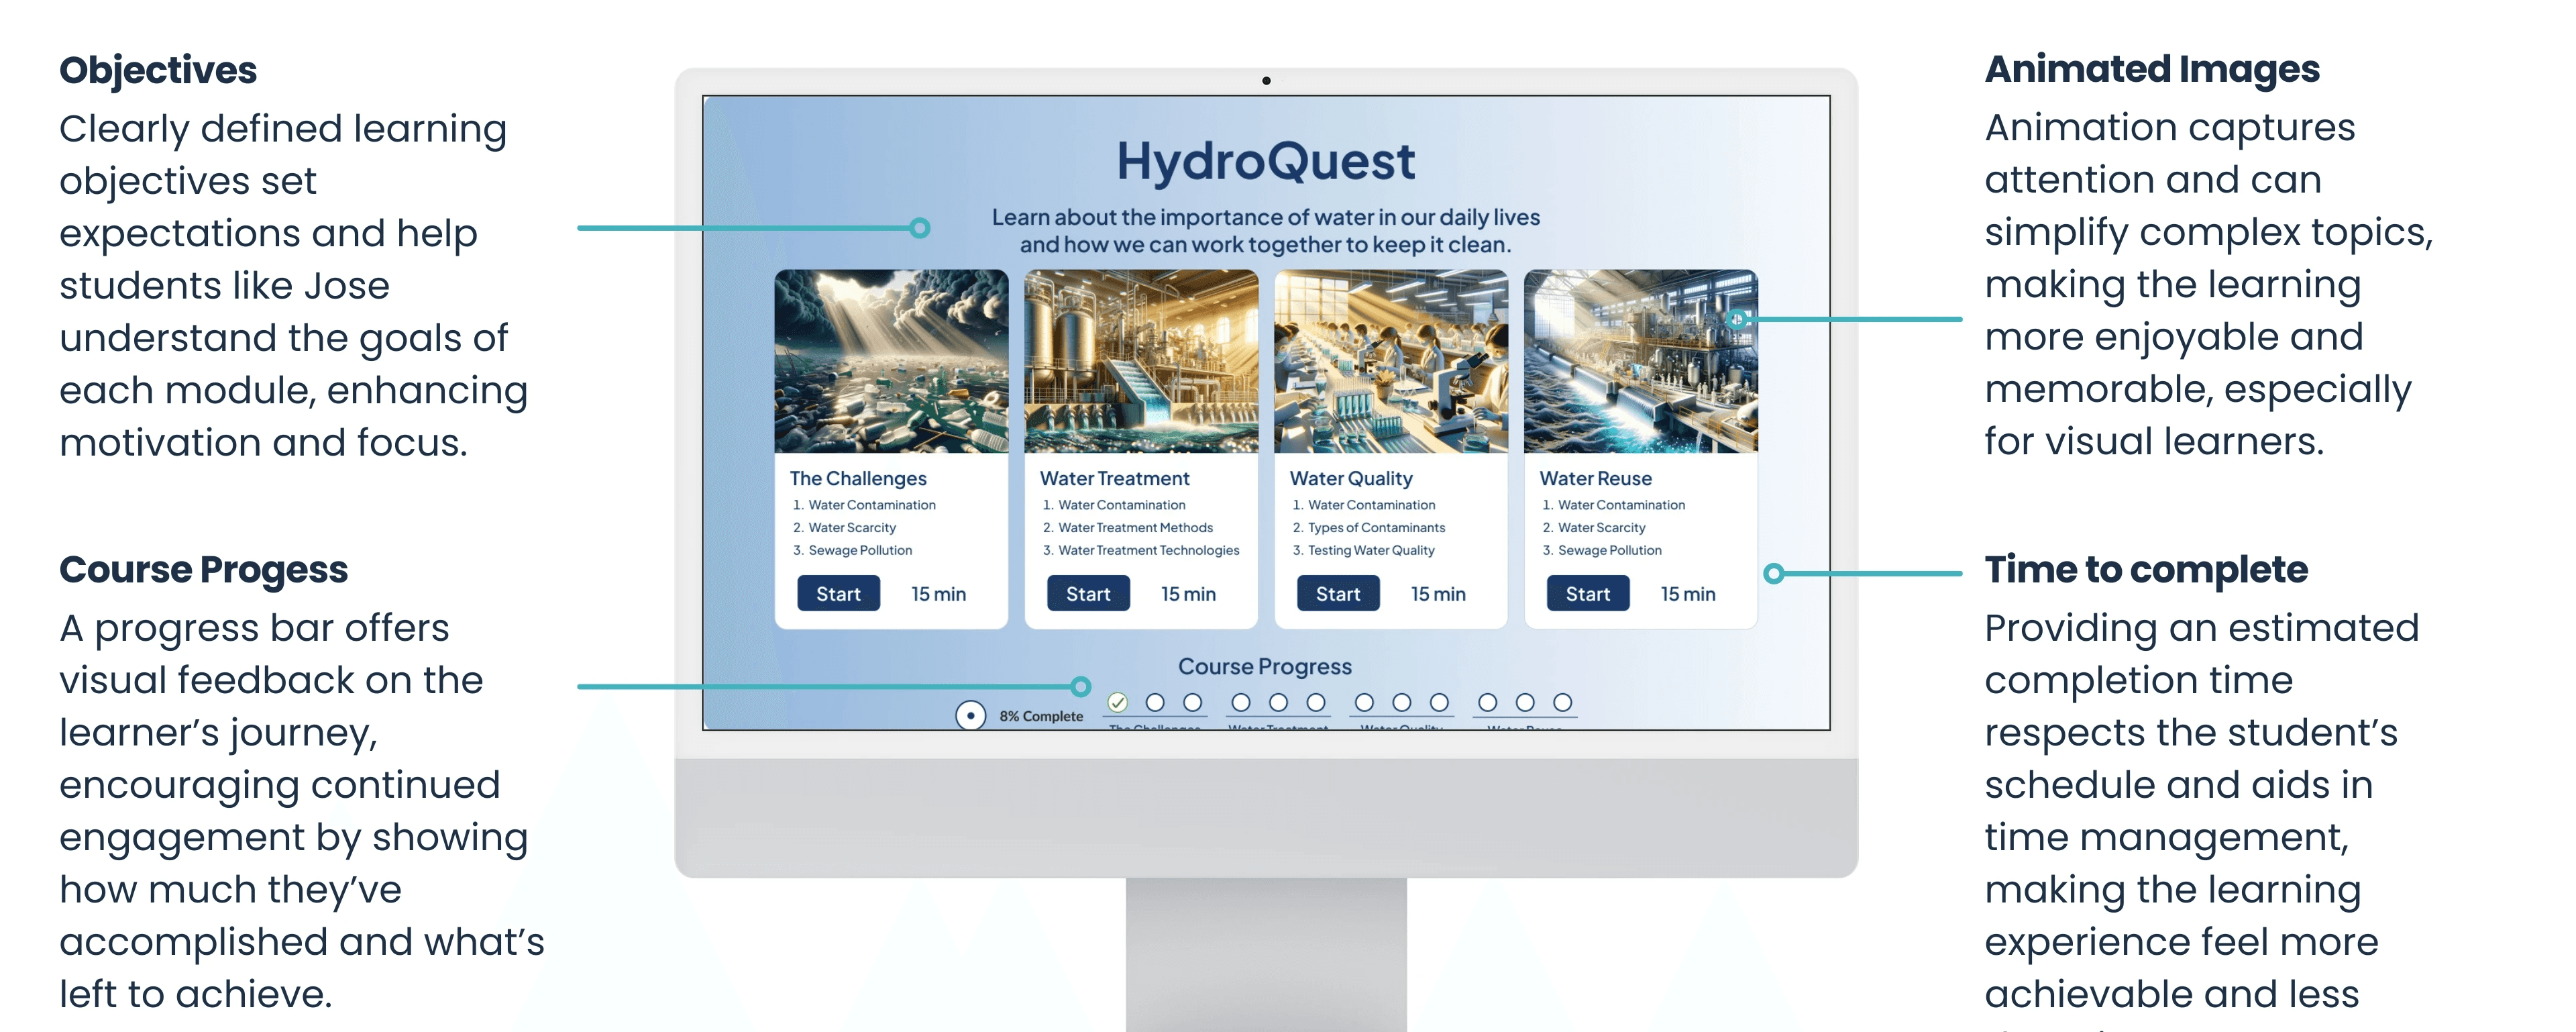The height and width of the screenshot is (1032, 2576).
Task: Select the last step circle of Water Quality progress
Action: (x=1439, y=703)
